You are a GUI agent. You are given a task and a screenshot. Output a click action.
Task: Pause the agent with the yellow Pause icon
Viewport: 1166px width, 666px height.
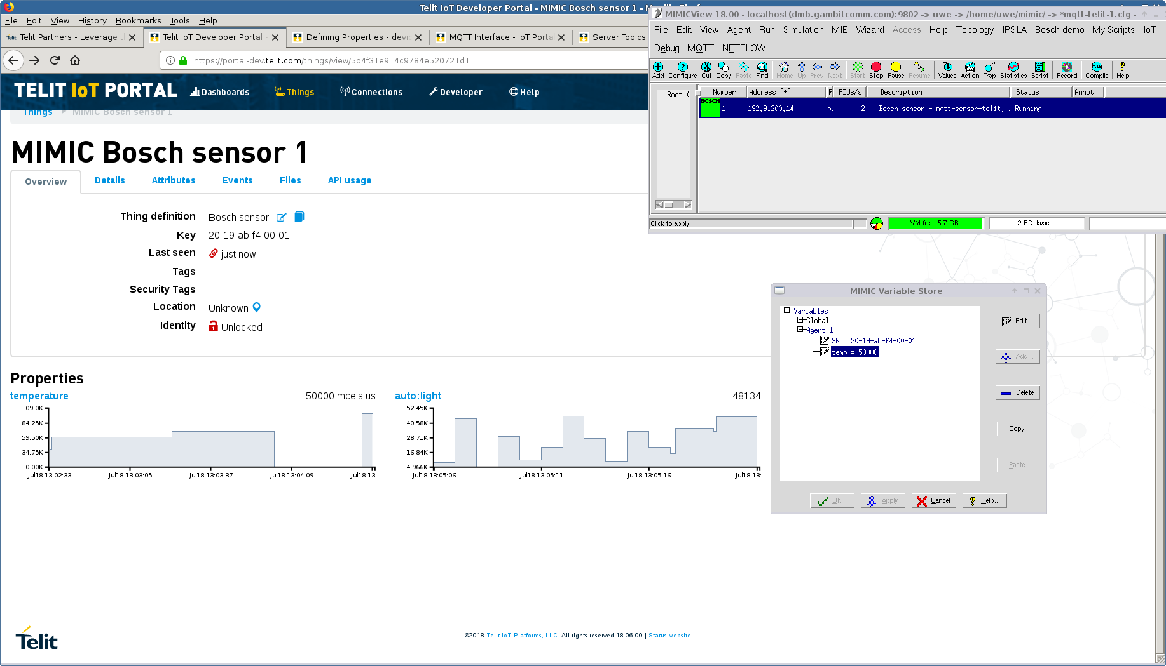896,69
